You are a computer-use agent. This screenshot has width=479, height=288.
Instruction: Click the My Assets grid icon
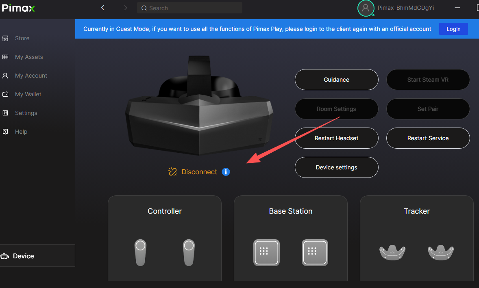coord(5,57)
